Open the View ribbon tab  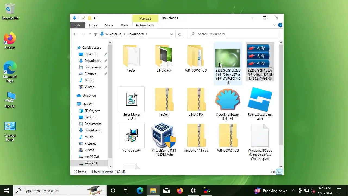(124, 25)
